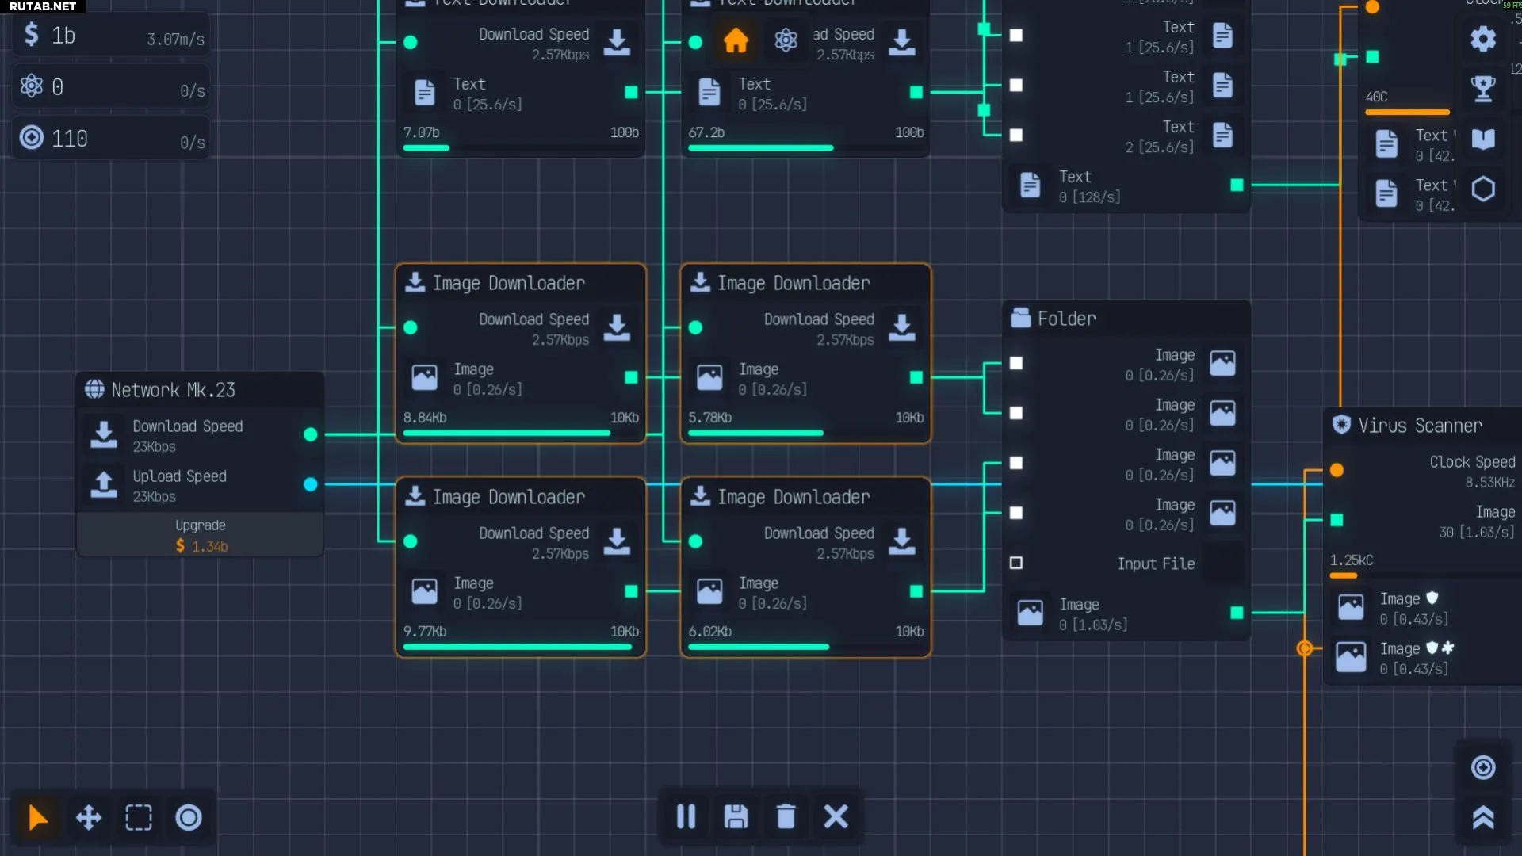Expand the double chevron up button
Image resolution: width=1522 pixels, height=856 pixels.
coord(1483,817)
